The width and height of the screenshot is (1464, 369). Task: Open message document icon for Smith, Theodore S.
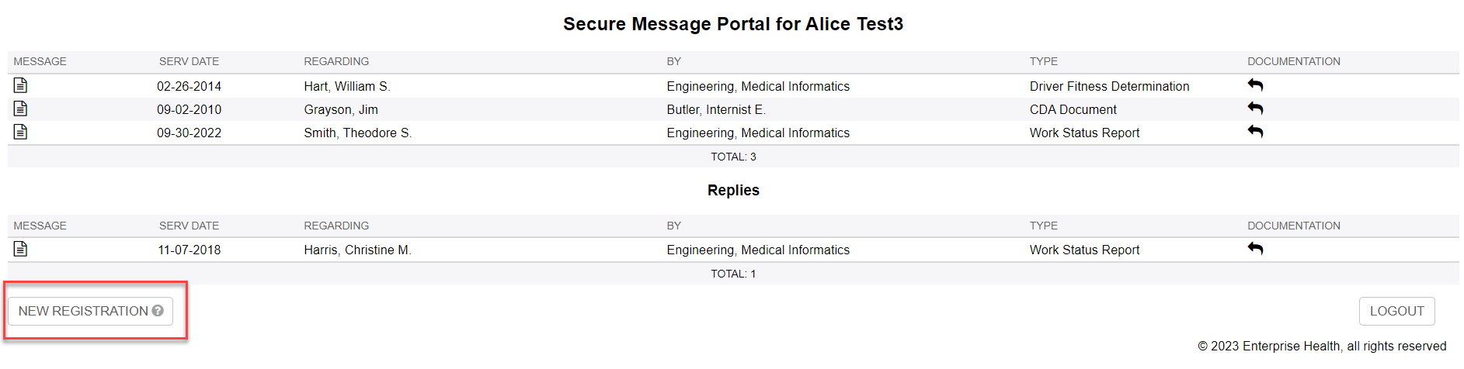point(21,132)
